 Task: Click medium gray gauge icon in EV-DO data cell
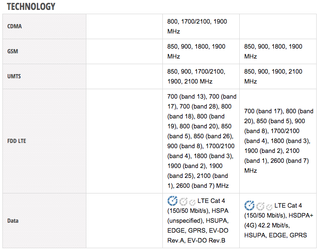pyautogui.click(x=184, y=202)
